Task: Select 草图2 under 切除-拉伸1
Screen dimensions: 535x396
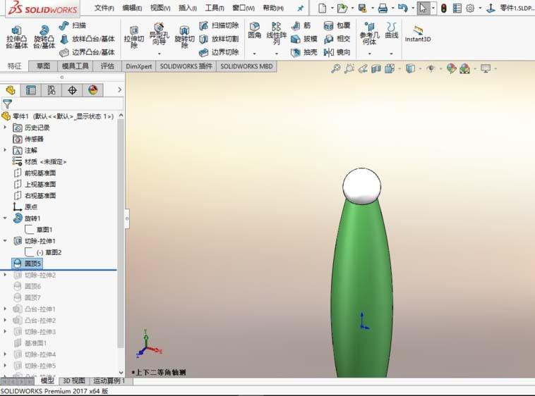Action: 43,252
